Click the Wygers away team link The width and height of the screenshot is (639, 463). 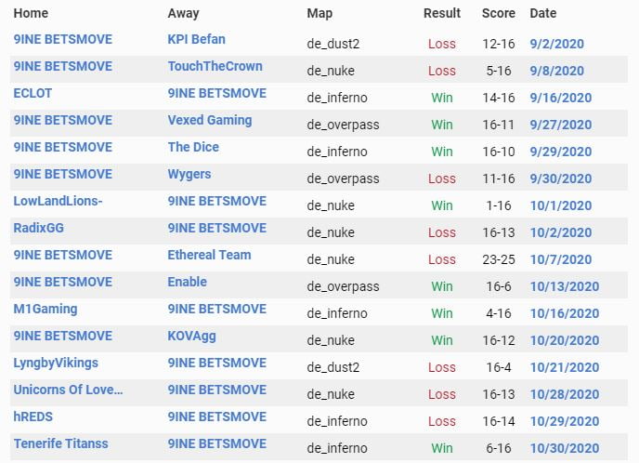click(x=189, y=175)
